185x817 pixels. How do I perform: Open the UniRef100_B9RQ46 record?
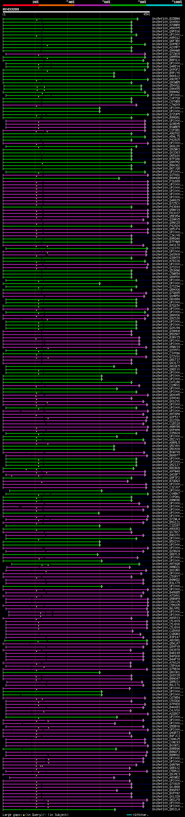click(166, 239)
